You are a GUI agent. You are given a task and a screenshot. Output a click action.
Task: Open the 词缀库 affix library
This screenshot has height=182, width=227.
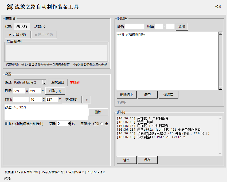169,94
